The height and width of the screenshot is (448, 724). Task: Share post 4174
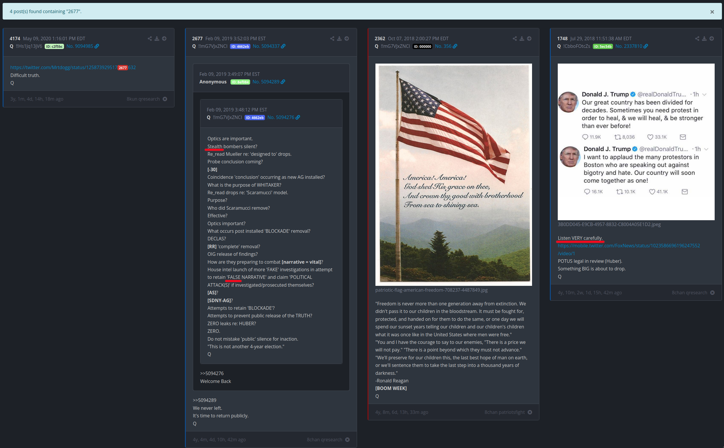coord(150,38)
